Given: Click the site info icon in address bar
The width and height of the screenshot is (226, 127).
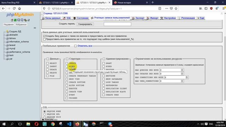Looking at the screenshot, I should pos(49,8).
